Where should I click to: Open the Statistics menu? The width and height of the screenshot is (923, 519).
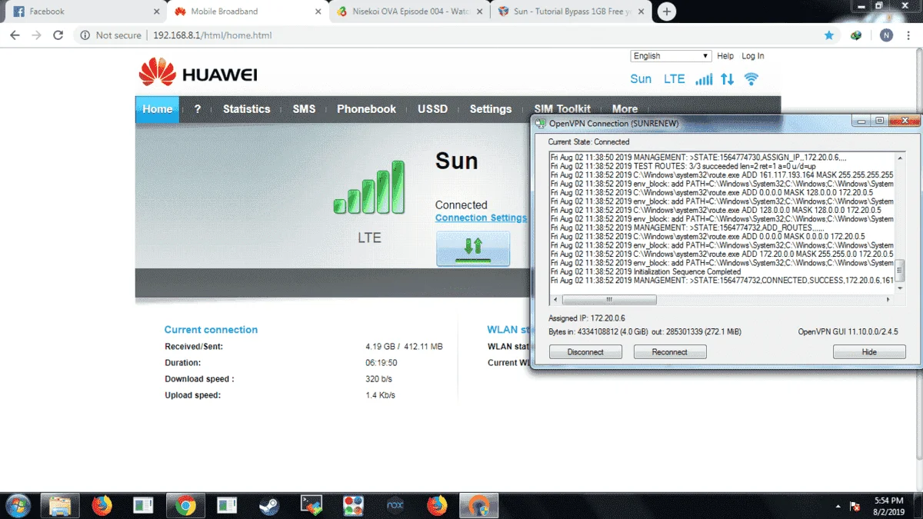246,109
